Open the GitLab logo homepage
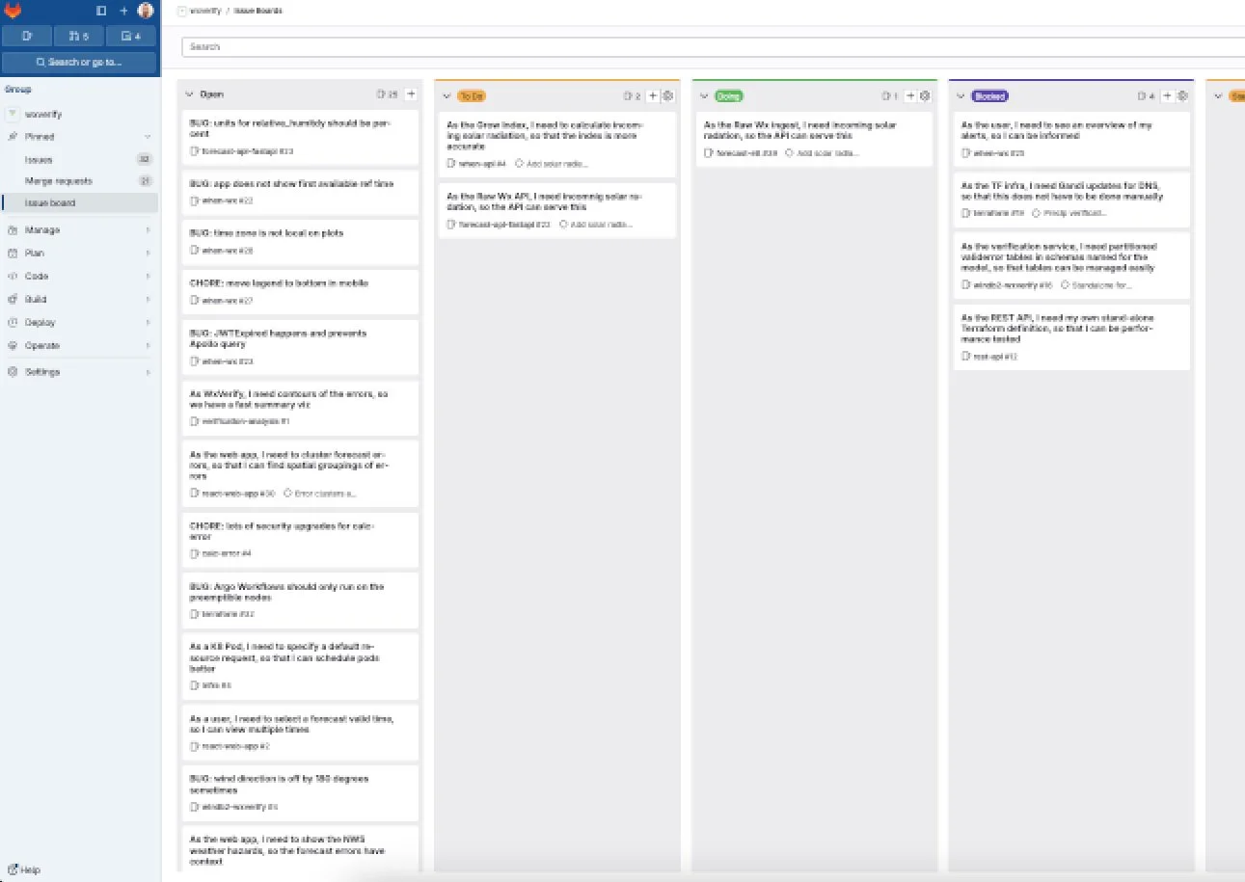The width and height of the screenshot is (1245, 882). [x=14, y=11]
